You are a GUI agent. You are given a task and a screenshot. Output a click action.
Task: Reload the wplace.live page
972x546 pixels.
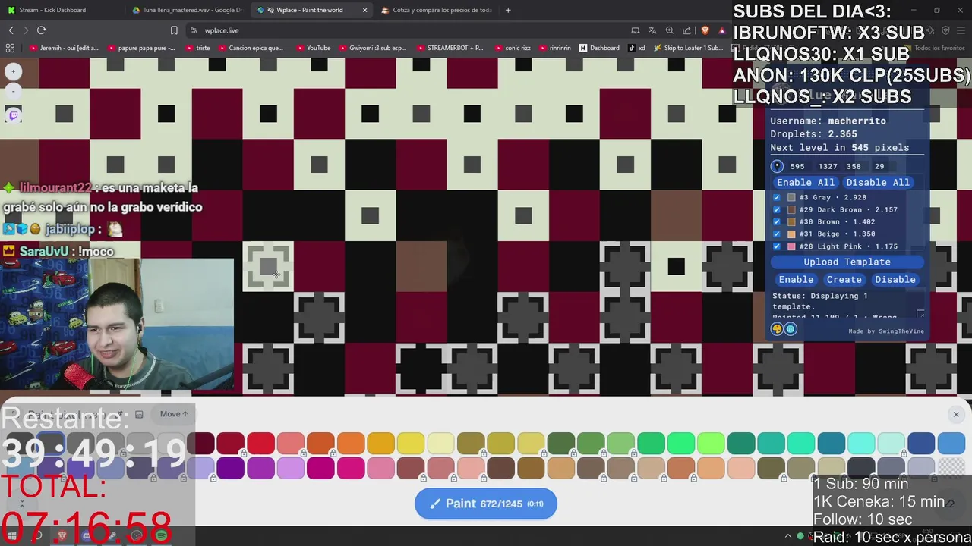41,30
